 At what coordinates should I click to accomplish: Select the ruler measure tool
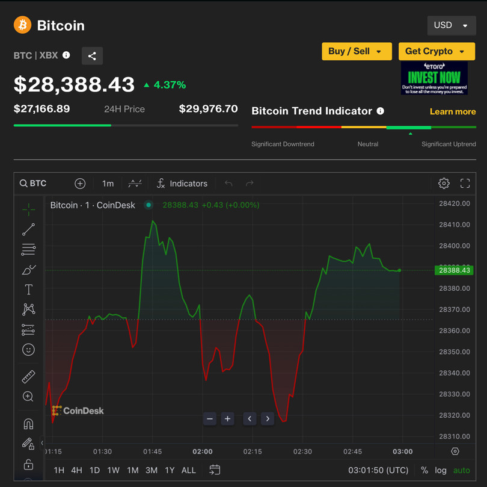[28, 377]
